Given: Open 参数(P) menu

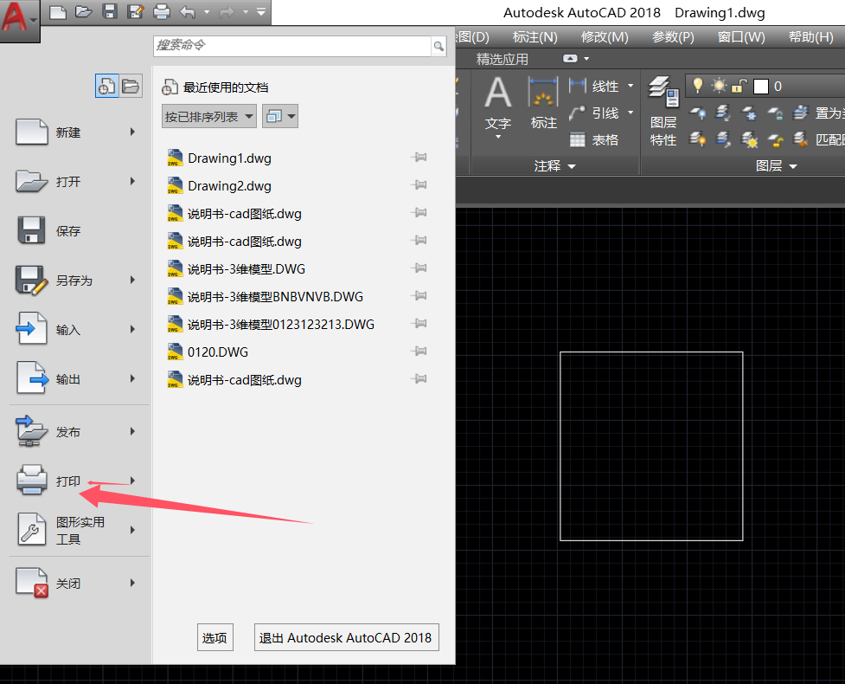Looking at the screenshot, I should [673, 37].
